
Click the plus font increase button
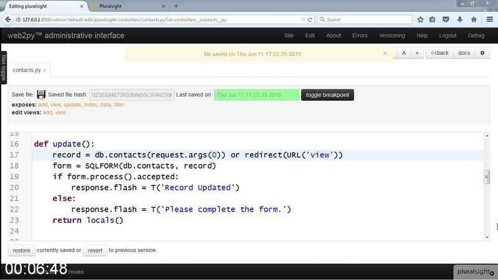pyautogui.click(x=417, y=53)
